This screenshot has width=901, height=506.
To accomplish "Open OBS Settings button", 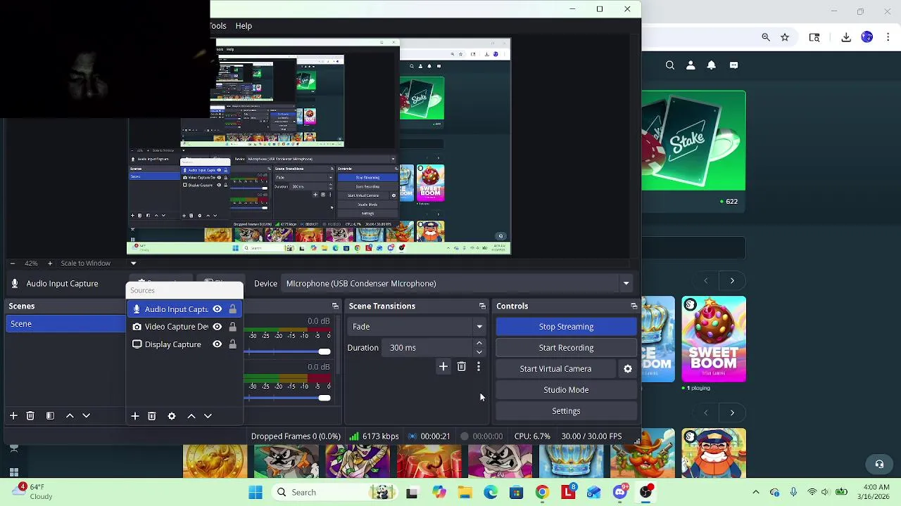I will point(566,411).
